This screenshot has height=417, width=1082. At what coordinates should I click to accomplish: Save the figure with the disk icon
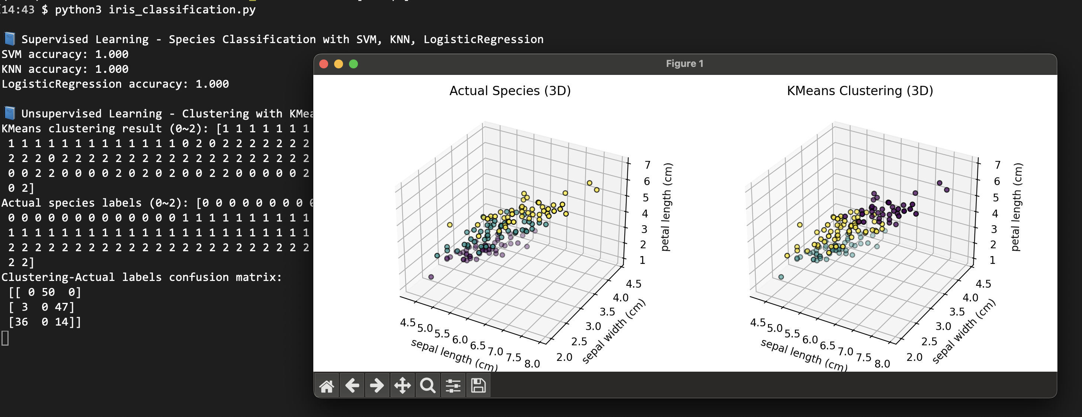tap(478, 385)
